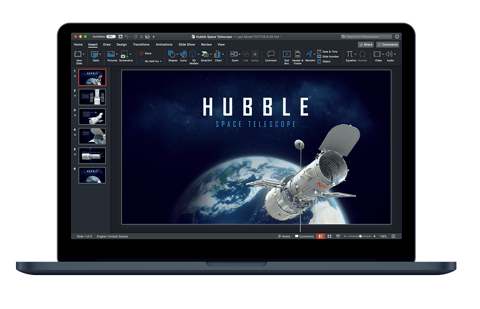
Task: Click the Action star icon
Action: [x=255, y=54]
